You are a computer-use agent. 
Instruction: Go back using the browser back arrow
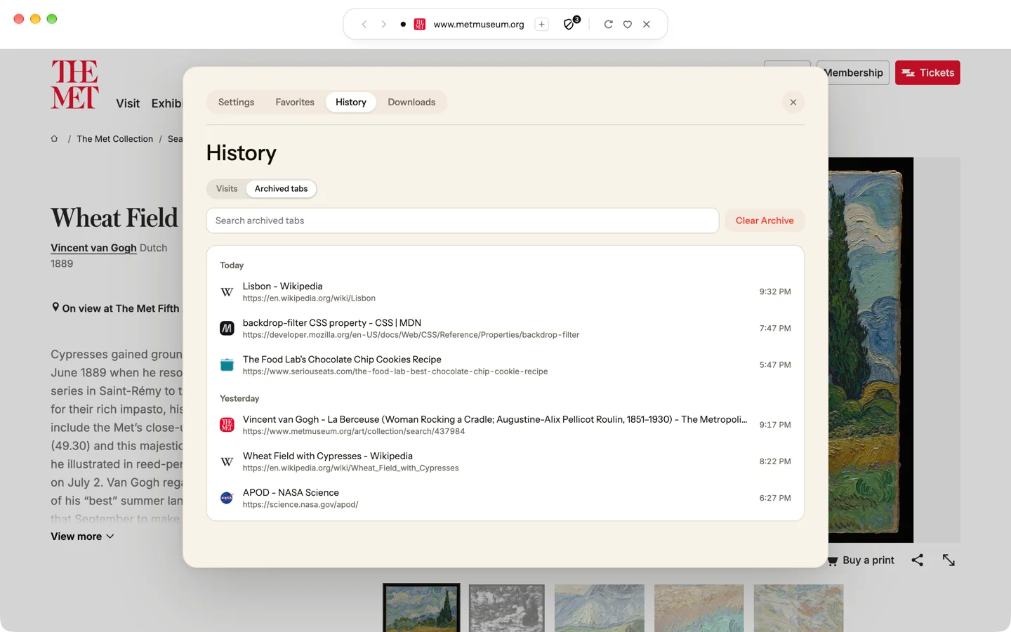pos(364,25)
